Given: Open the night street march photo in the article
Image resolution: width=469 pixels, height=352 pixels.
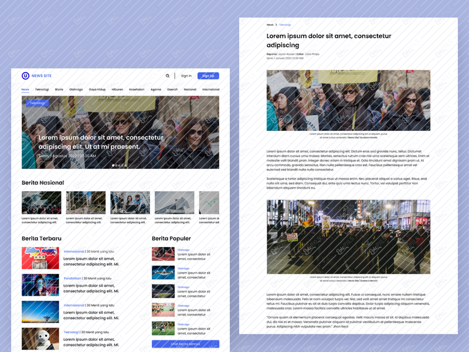Looking at the screenshot, I should point(348,237).
